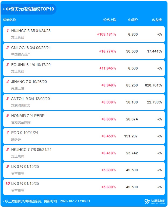This screenshot has height=208, width=168.
Task: Click the 收益率 column header
Action: [157, 20]
